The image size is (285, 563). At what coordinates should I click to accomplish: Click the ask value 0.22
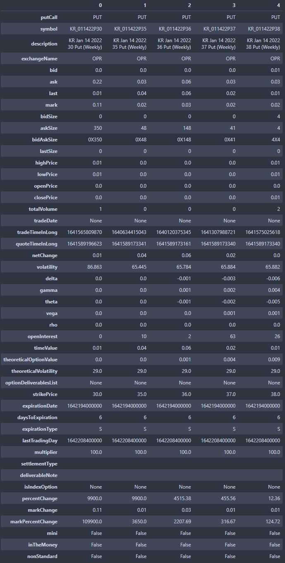[97, 82]
